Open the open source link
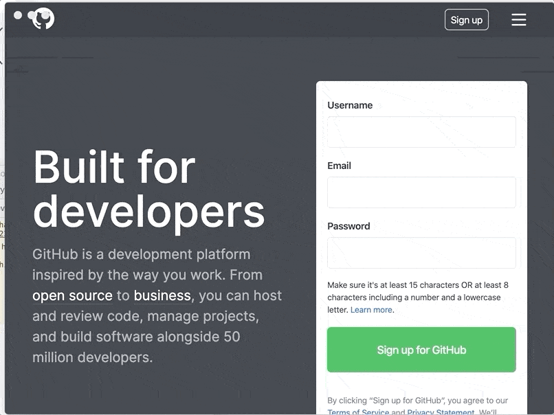 [x=72, y=296]
